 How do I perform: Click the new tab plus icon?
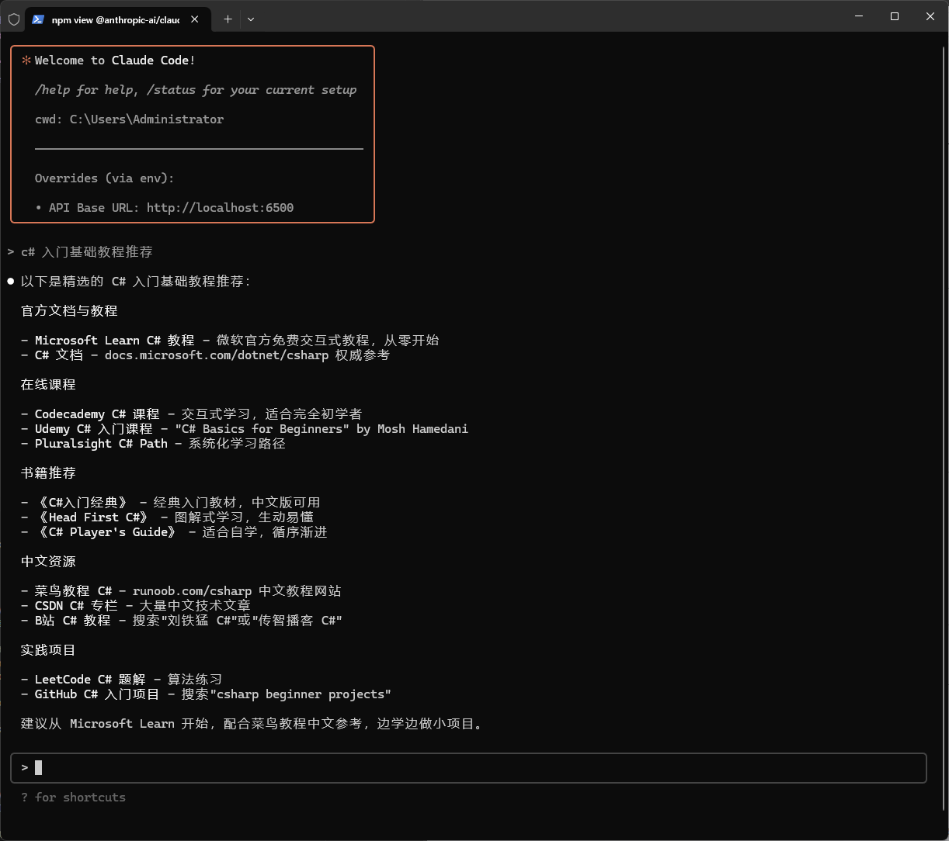pos(228,19)
